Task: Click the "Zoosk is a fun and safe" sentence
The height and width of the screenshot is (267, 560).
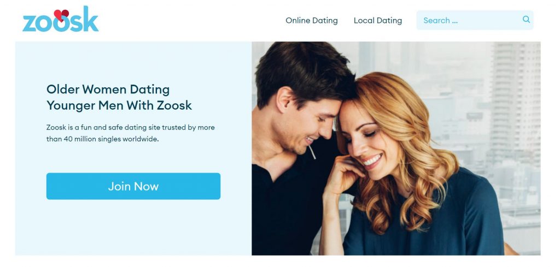Action: pyautogui.click(x=130, y=127)
